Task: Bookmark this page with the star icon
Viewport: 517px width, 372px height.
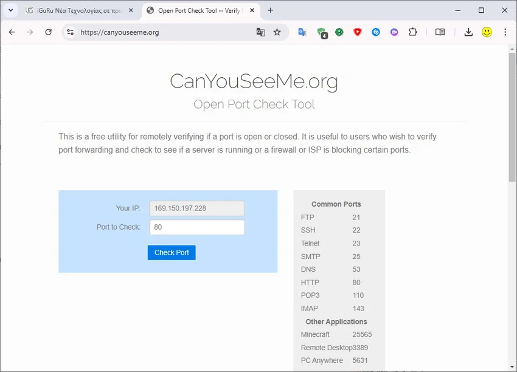Action: tap(277, 32)
